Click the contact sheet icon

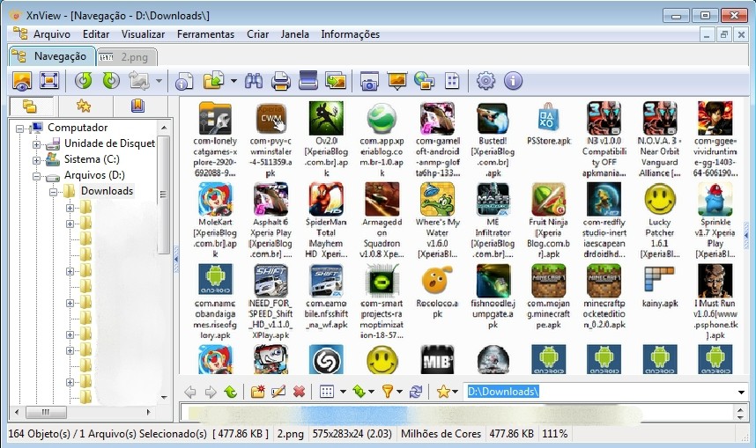pyautogui.click(x=452, y=81)
